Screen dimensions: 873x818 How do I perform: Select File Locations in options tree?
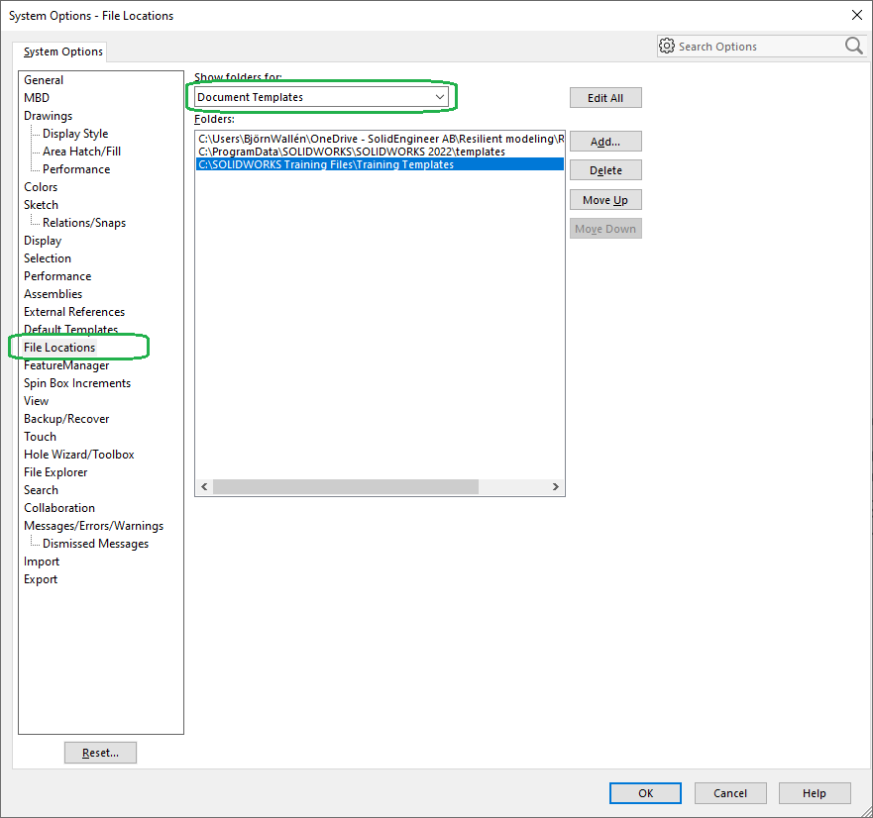59,348
